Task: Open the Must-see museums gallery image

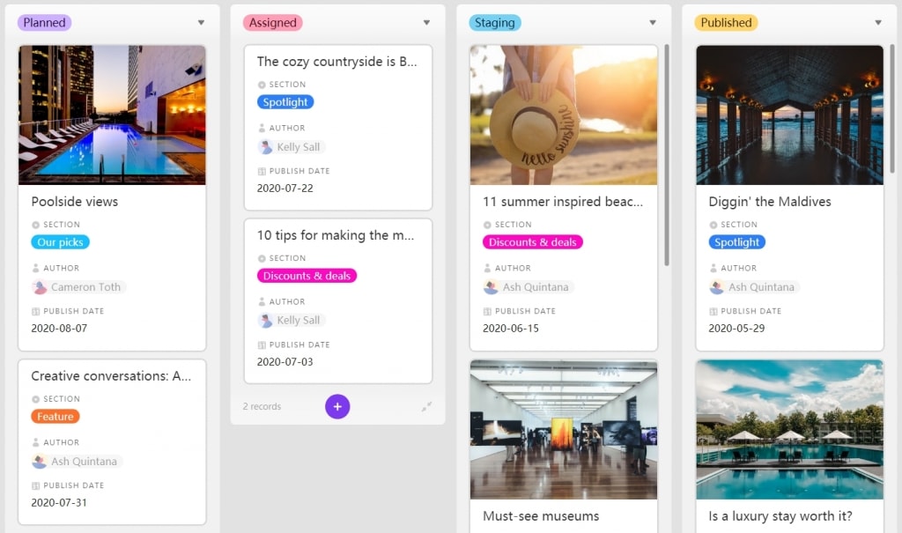Action: [564, 430]
